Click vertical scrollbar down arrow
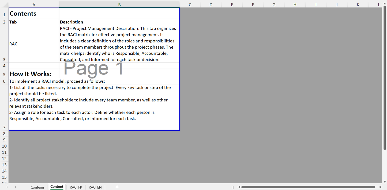This screenshot has height=190, width=387. point(385,181)
